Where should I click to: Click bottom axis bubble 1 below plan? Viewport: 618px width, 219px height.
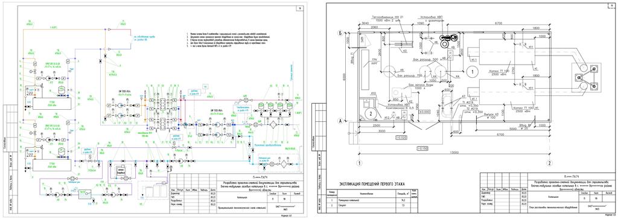pyautogui.click(x=359, y=162)
